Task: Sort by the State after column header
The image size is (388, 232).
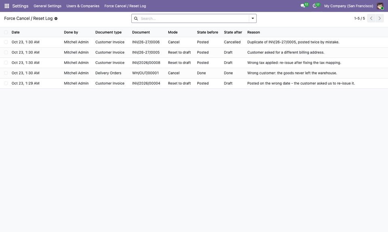Action: pos(233,32)
